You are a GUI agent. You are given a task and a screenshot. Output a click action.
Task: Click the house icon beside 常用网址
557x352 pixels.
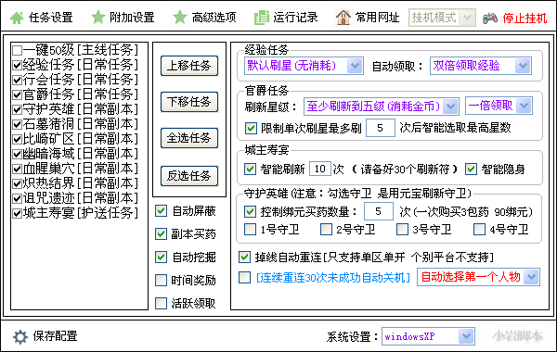[343, 18]
